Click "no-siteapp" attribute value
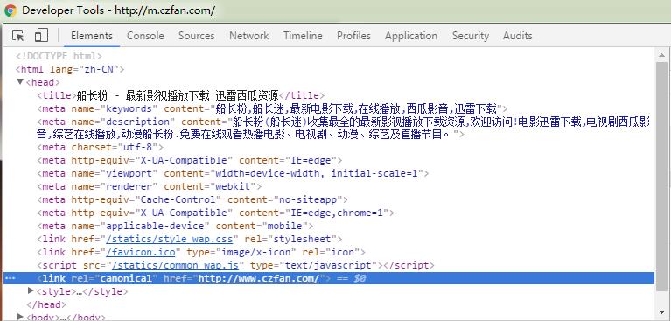 pos(308,199)
